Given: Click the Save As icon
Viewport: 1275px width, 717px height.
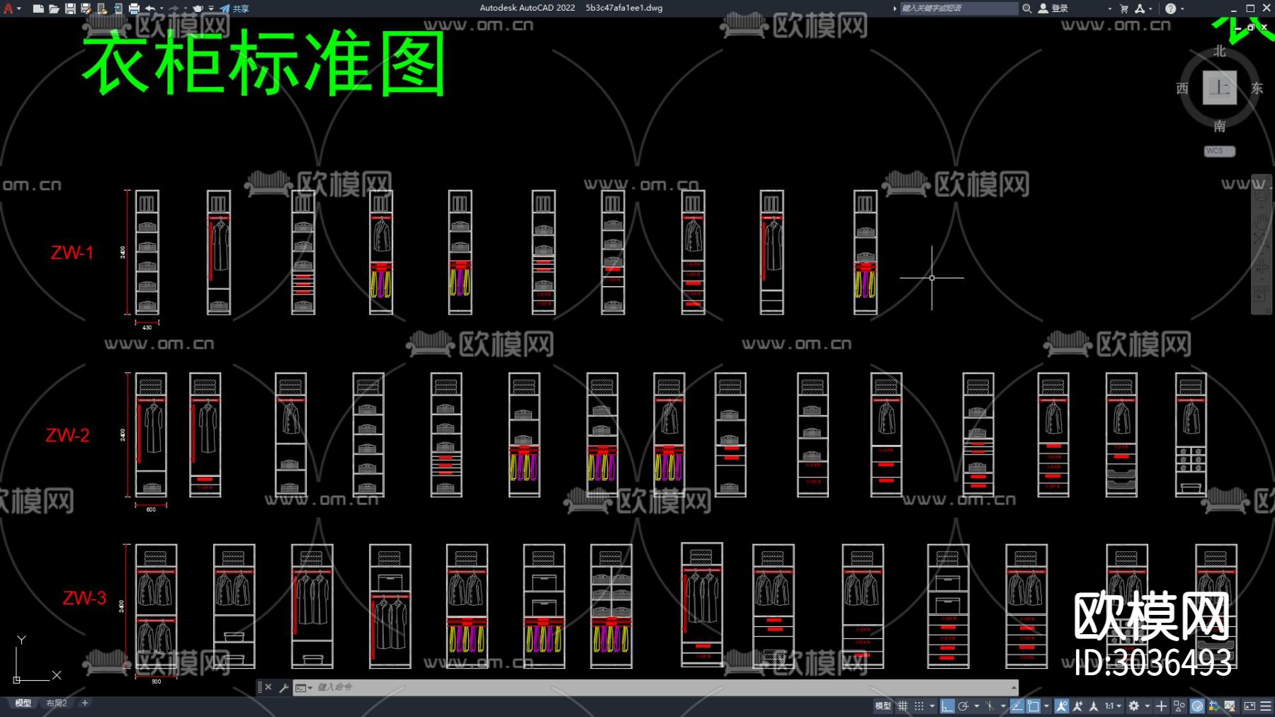Looking at the screenshot, I should coord(86,9).
